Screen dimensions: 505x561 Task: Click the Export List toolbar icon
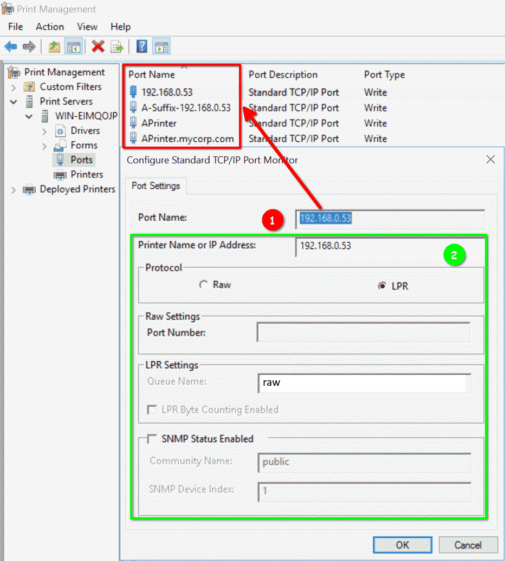pyautogui.click(x=117, y=47)
